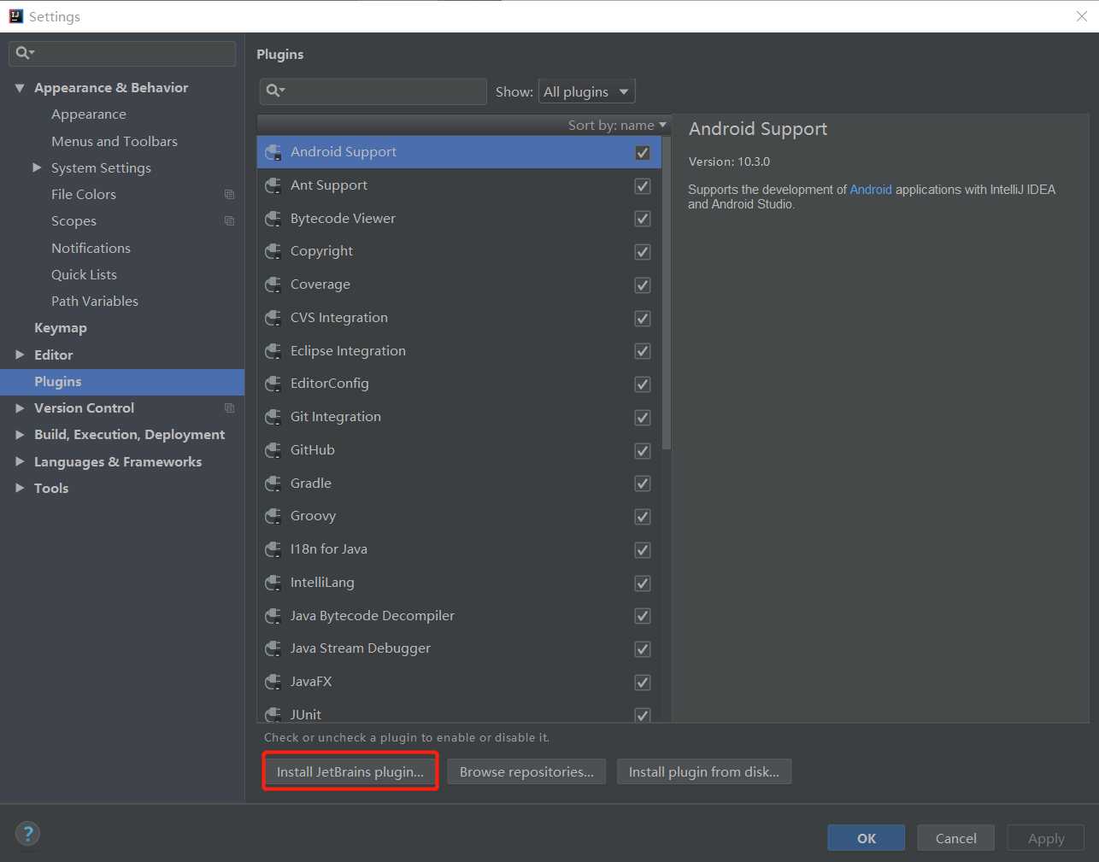Disable the Eclipse Integration checkbox
Viewport: 1099px width, 862px height.
pos(643,351)
